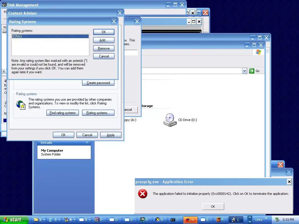Maximize the My Computer explorer window
Image resolution: width=299 pixels, height=224 pixels.
254,45
